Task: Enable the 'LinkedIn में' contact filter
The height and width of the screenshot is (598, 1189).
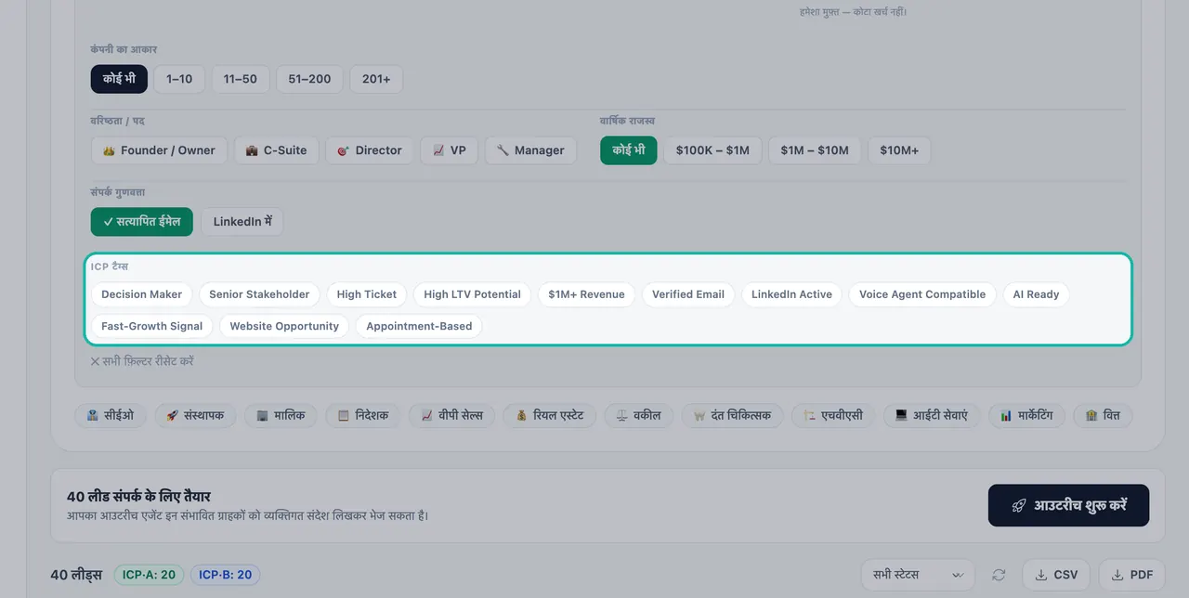Action: coord(242,222)
